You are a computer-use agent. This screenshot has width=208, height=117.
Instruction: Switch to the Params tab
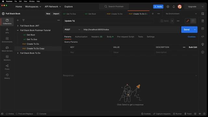tap(68, 37)
